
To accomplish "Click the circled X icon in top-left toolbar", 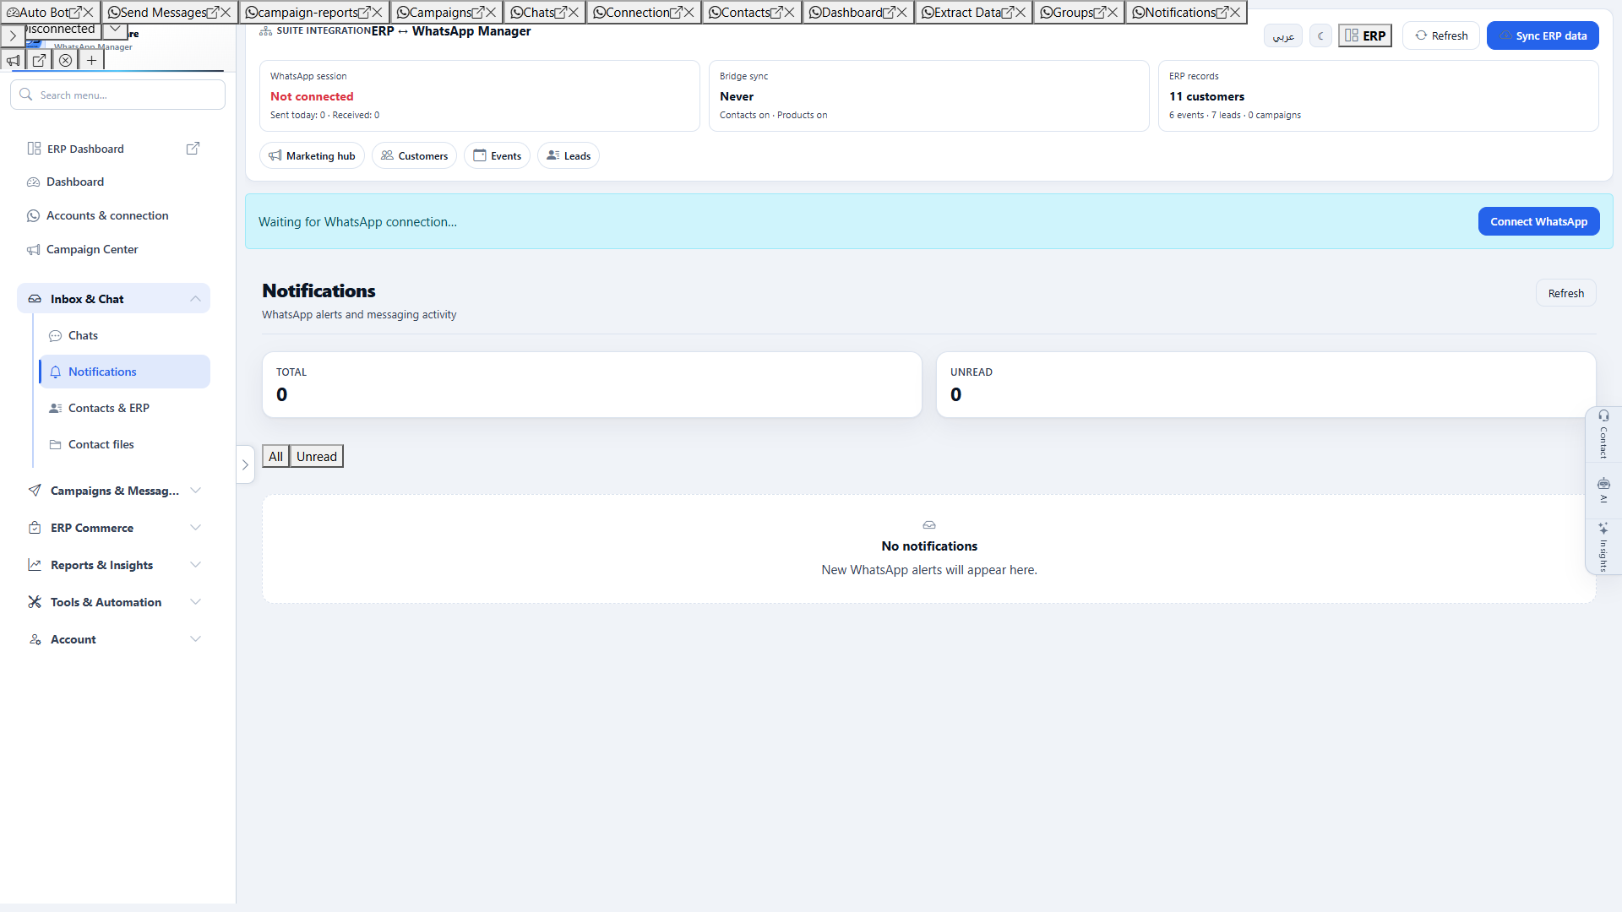I will coord(65,60).
